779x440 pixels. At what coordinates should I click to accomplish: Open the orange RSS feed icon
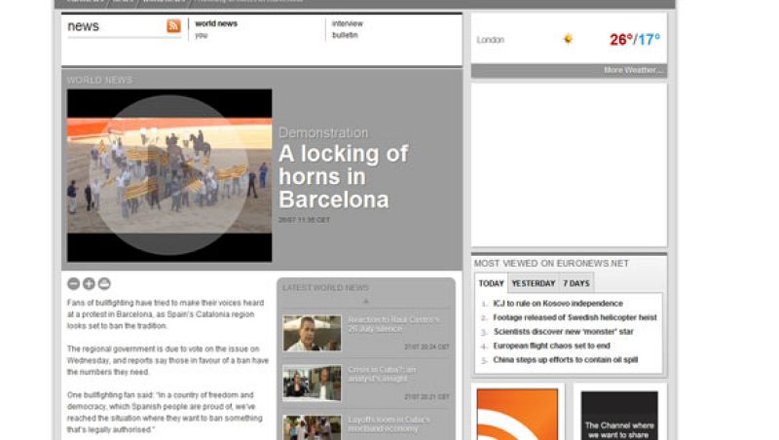(x=173, y=26)
